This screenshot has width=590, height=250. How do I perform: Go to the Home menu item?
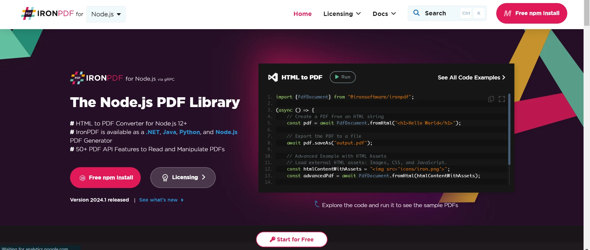click(302, 14)
